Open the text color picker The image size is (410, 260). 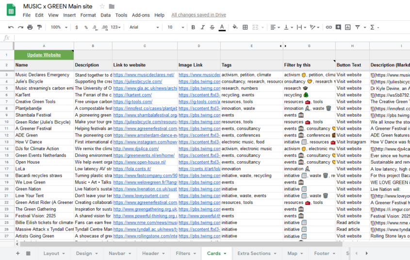[x=222, y=28]
